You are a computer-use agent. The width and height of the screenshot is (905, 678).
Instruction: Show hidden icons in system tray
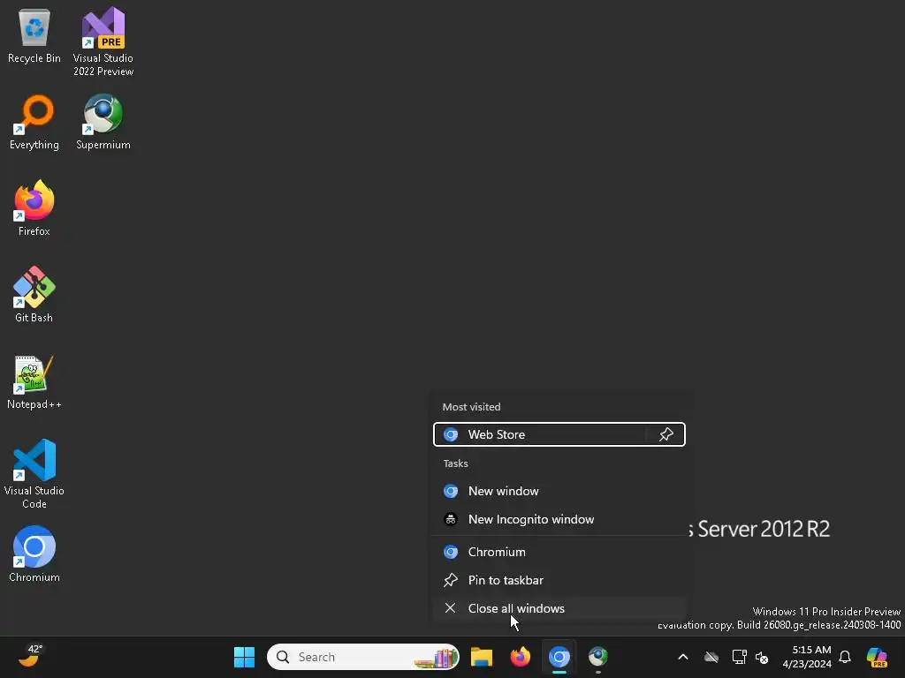tap(683, 657)
